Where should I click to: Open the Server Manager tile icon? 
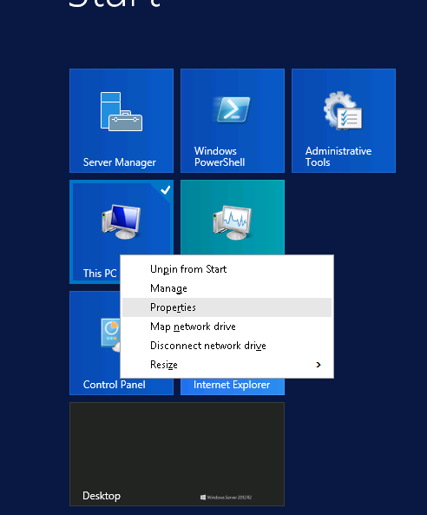(x=122, y=111)
